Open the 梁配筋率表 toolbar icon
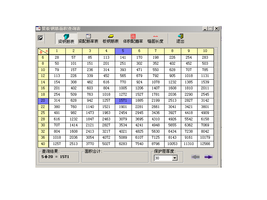Screen dimensions: 267x200 pyautogui.click(x=88, y=38)
